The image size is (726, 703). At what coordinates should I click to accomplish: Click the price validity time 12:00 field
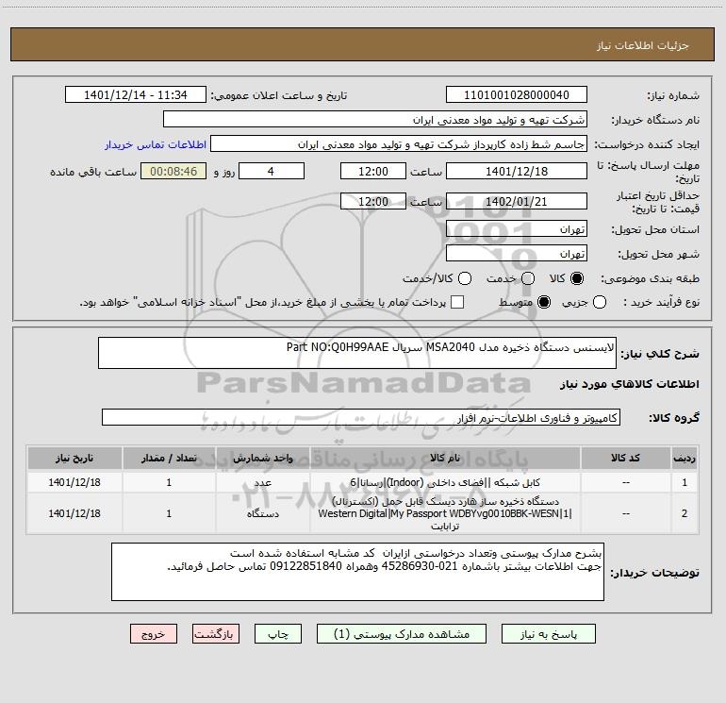point(373,202)
